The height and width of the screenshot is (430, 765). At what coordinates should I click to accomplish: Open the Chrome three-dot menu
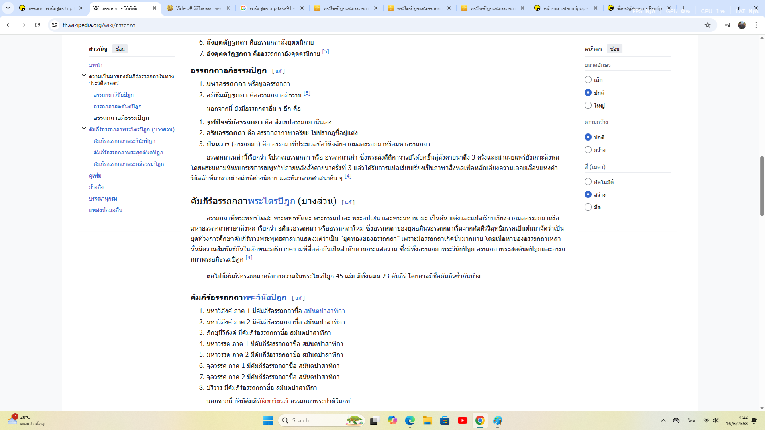[756, 25]
